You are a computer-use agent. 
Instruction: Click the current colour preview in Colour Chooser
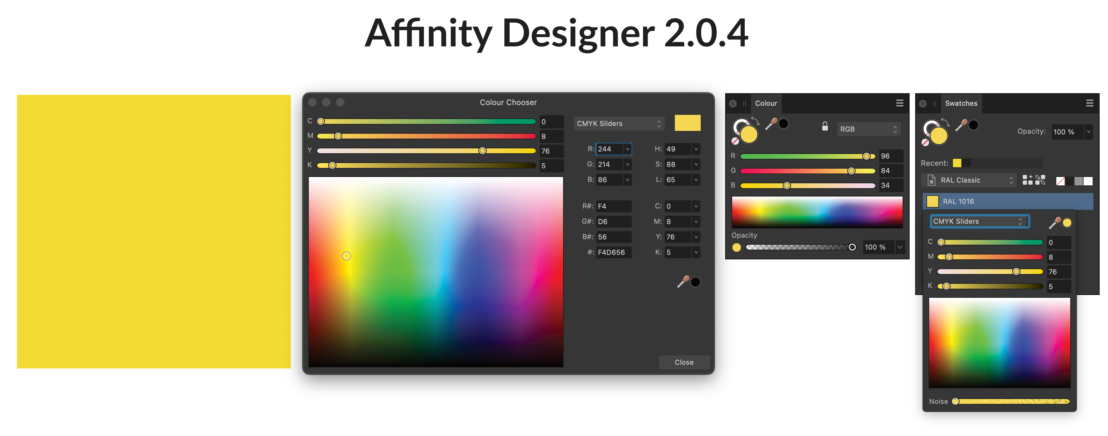[687, 123]
